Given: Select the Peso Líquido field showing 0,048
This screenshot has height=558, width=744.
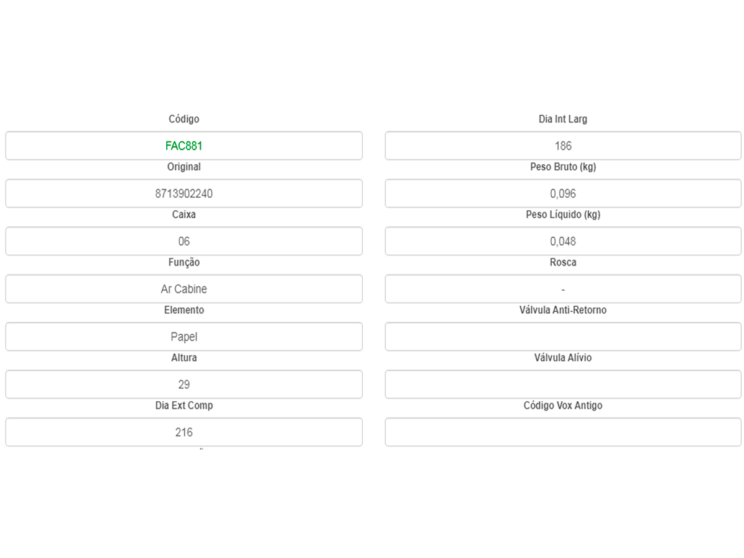Looking at the screenshot, I should click(x=563, y=241).
